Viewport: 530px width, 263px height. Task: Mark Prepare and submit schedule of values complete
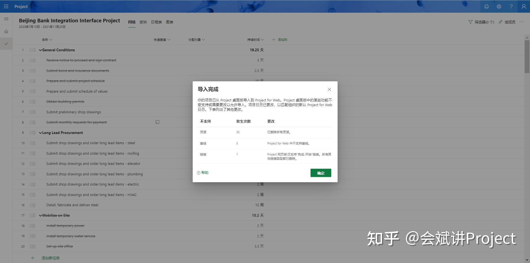[33, 91]
